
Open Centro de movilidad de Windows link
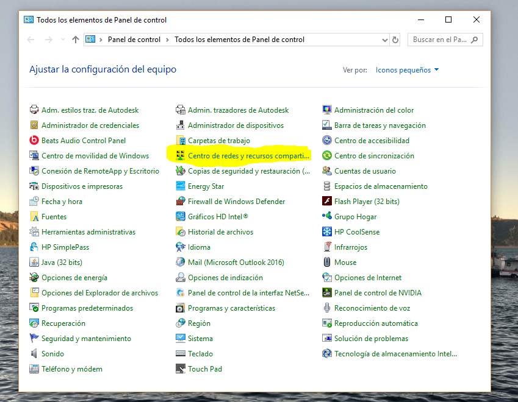click(95, 156)
